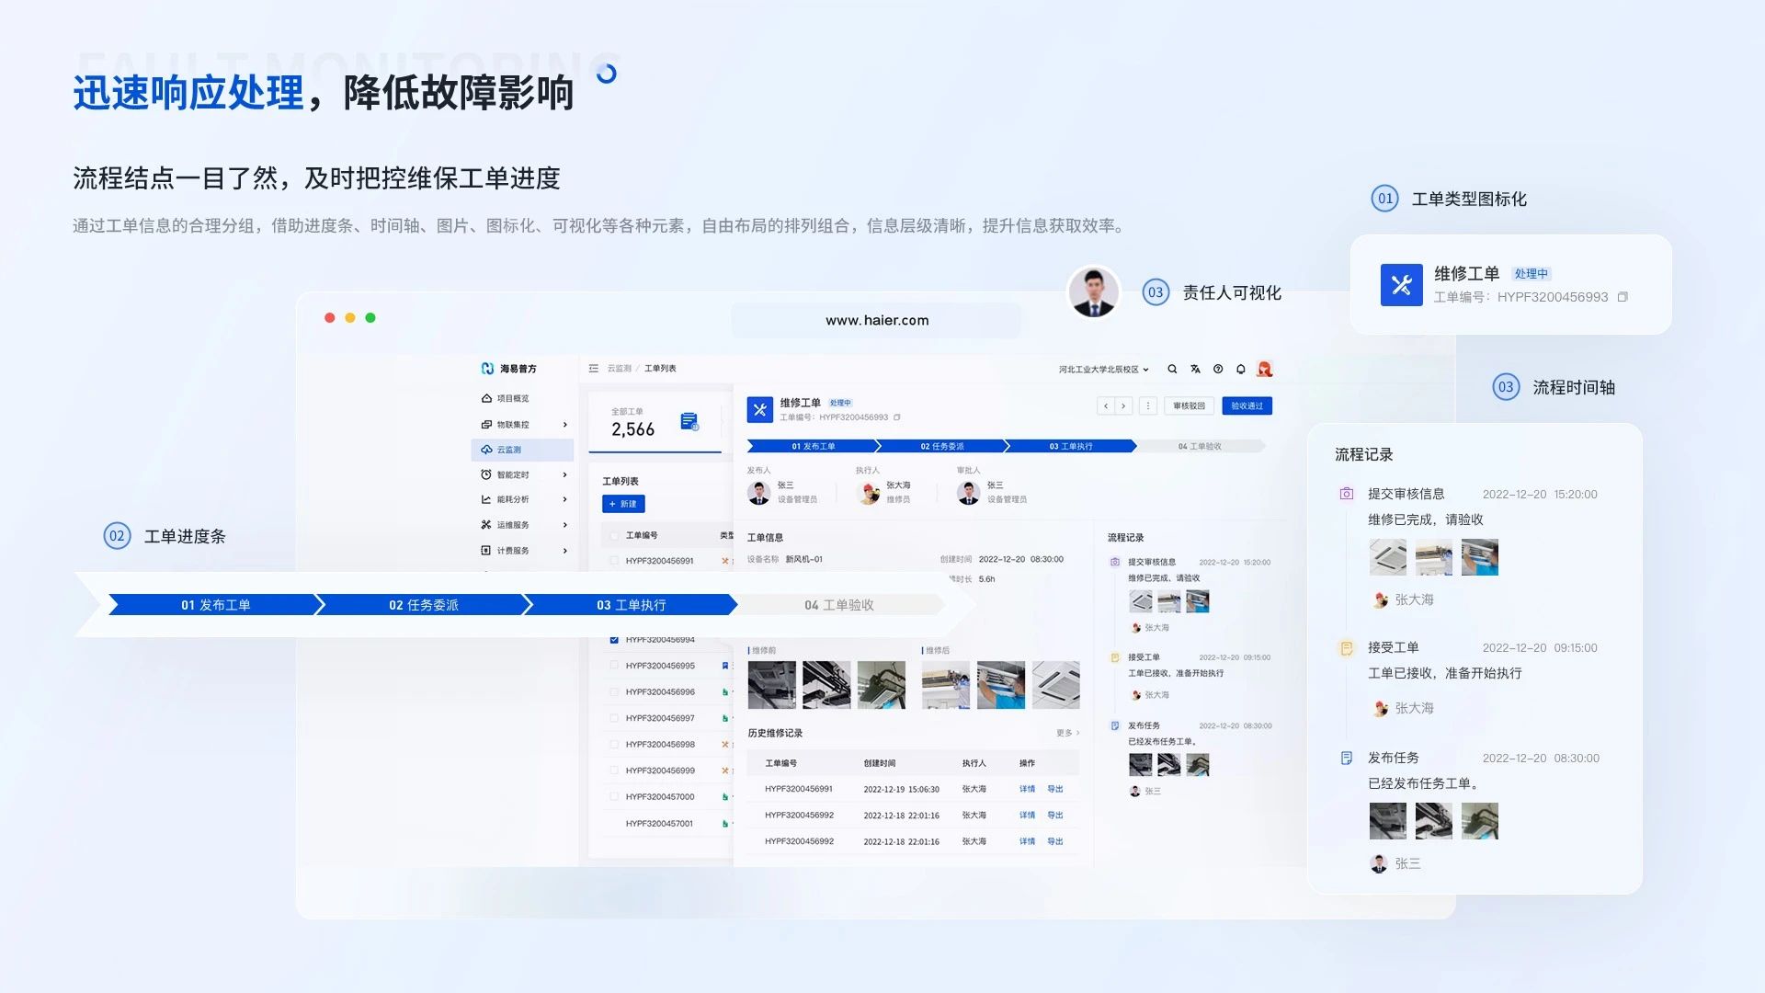
Task: Open the help question mark icon
Action: [1218, 370]
